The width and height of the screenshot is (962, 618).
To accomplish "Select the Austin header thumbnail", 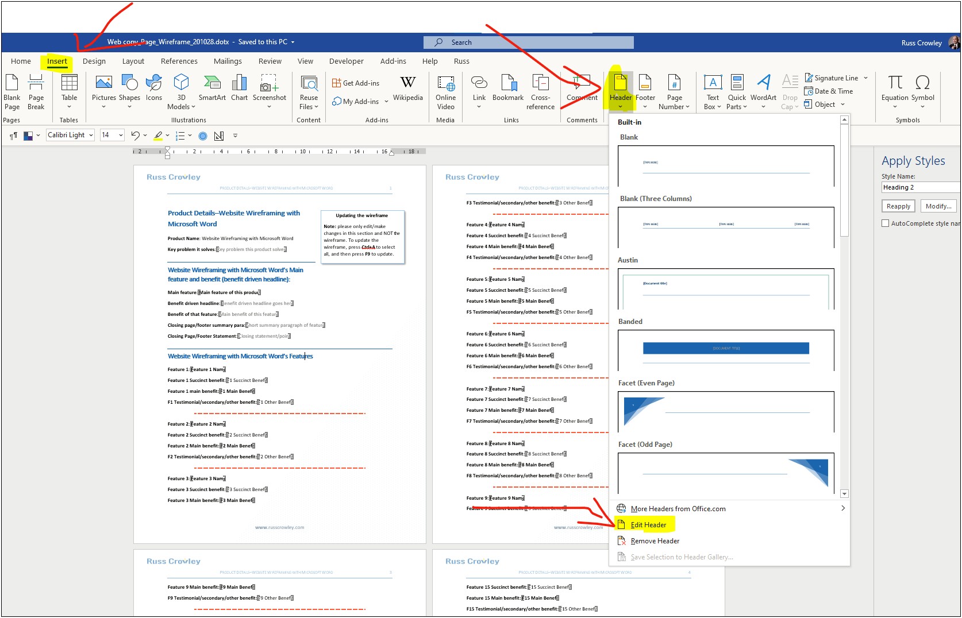I will tap(726, 288).
